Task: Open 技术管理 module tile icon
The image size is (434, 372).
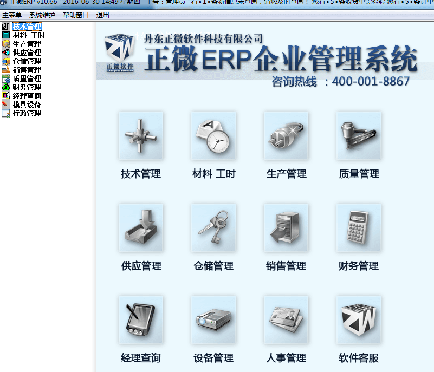Action: 141,135
